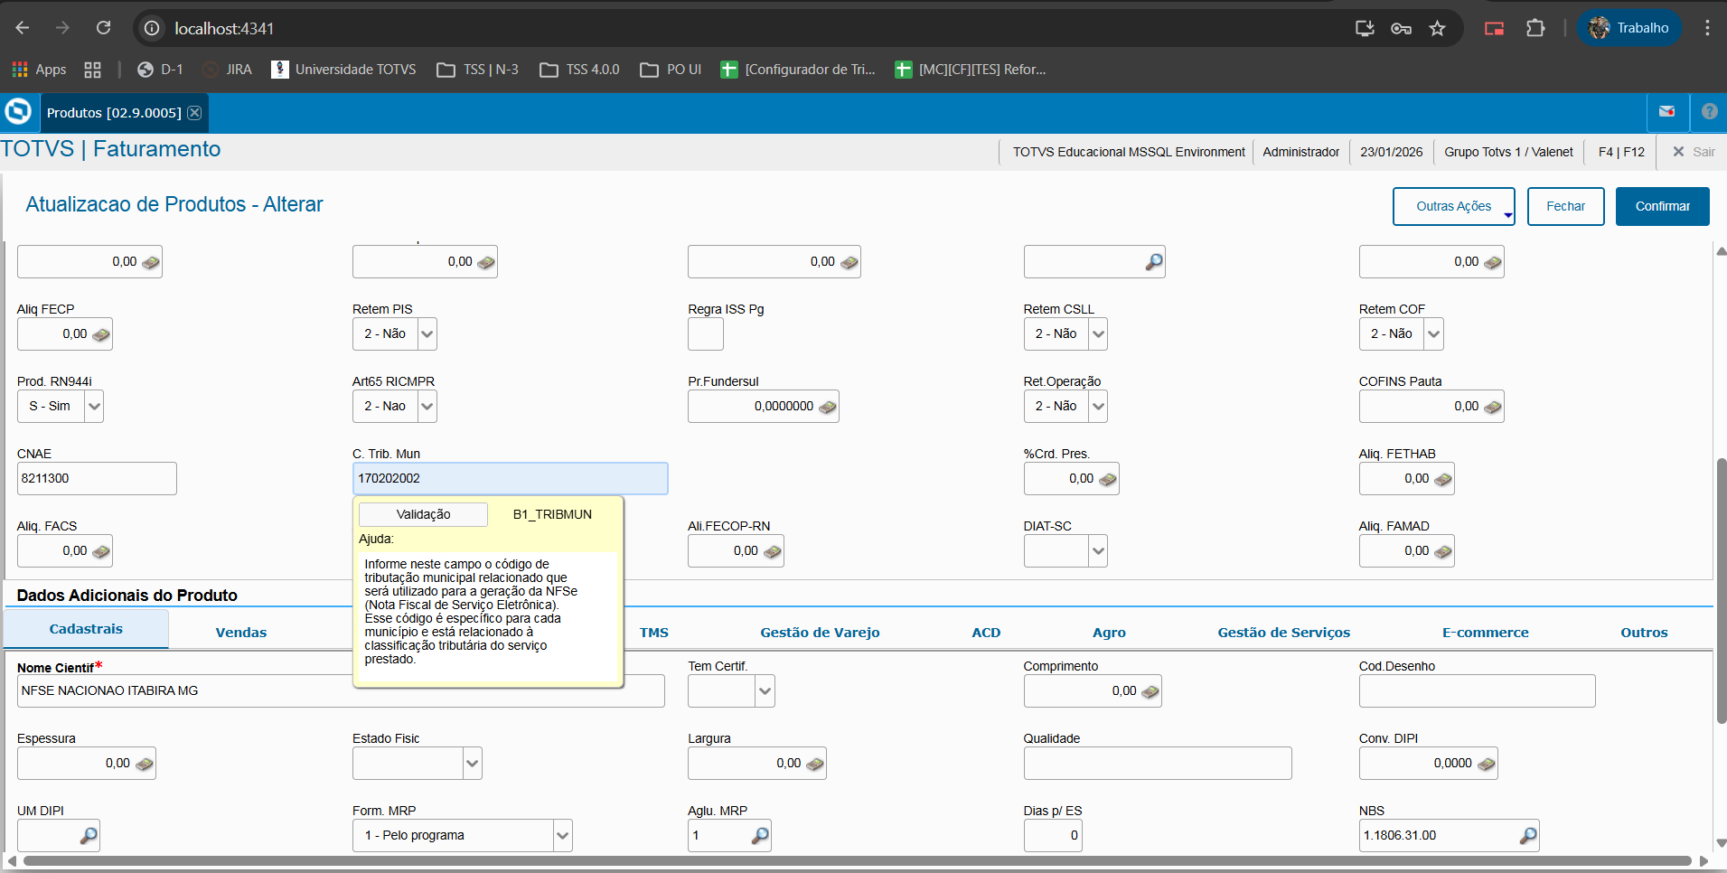Open the Retem COF dropdown
The width and height of the screenshot is (1727, 873).
[1433, 334]
